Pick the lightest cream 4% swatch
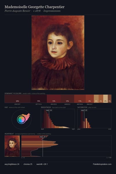 coord(106,99)
